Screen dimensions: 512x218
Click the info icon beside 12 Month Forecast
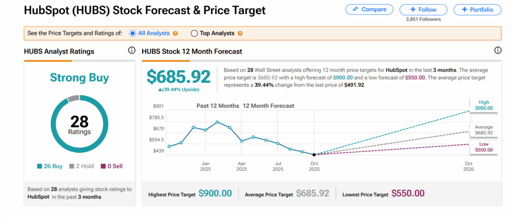(497, 50)
